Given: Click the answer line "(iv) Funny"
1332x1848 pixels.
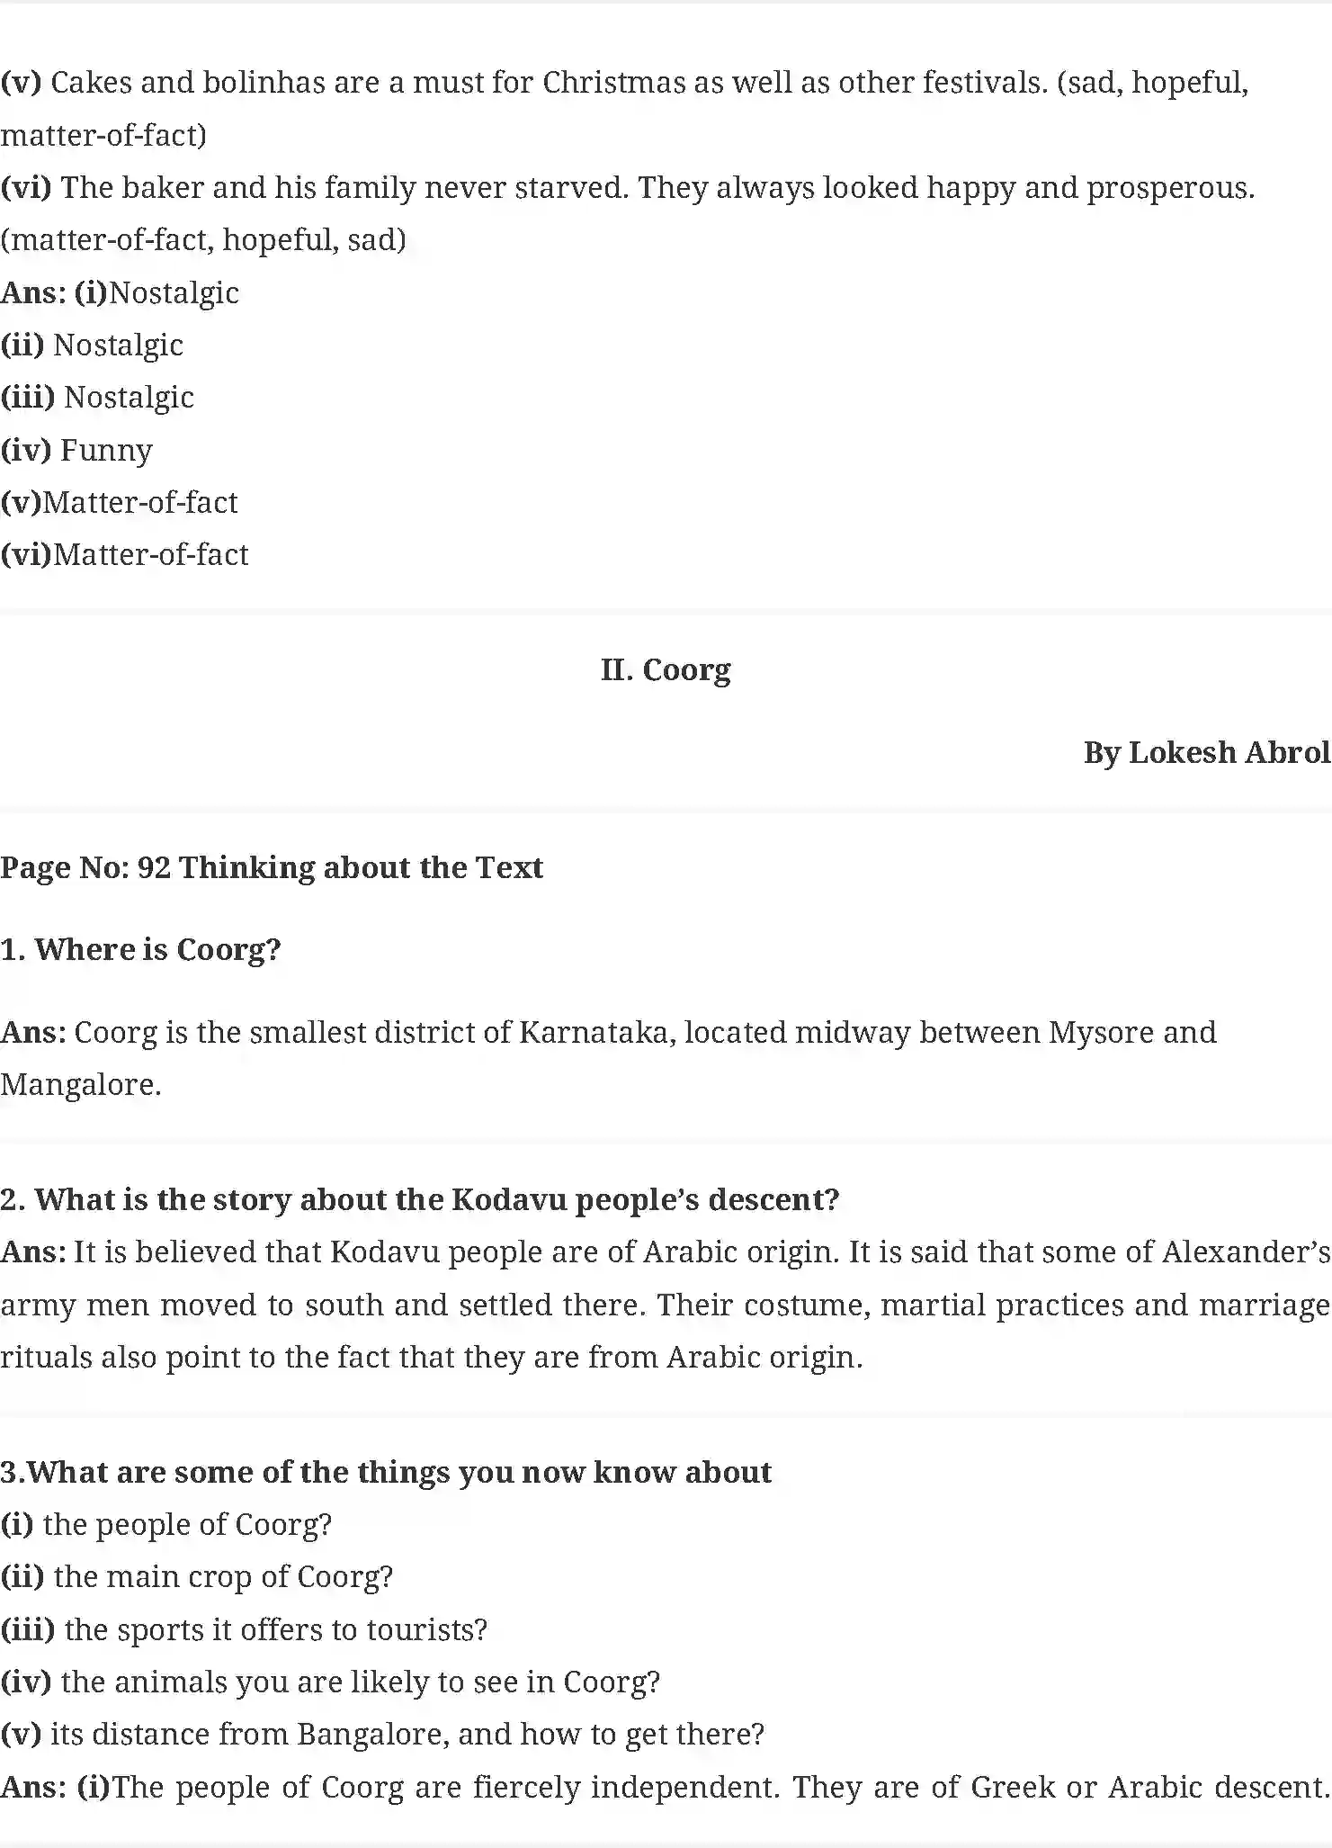Looking at the screenshot, I should coord(76,450).
